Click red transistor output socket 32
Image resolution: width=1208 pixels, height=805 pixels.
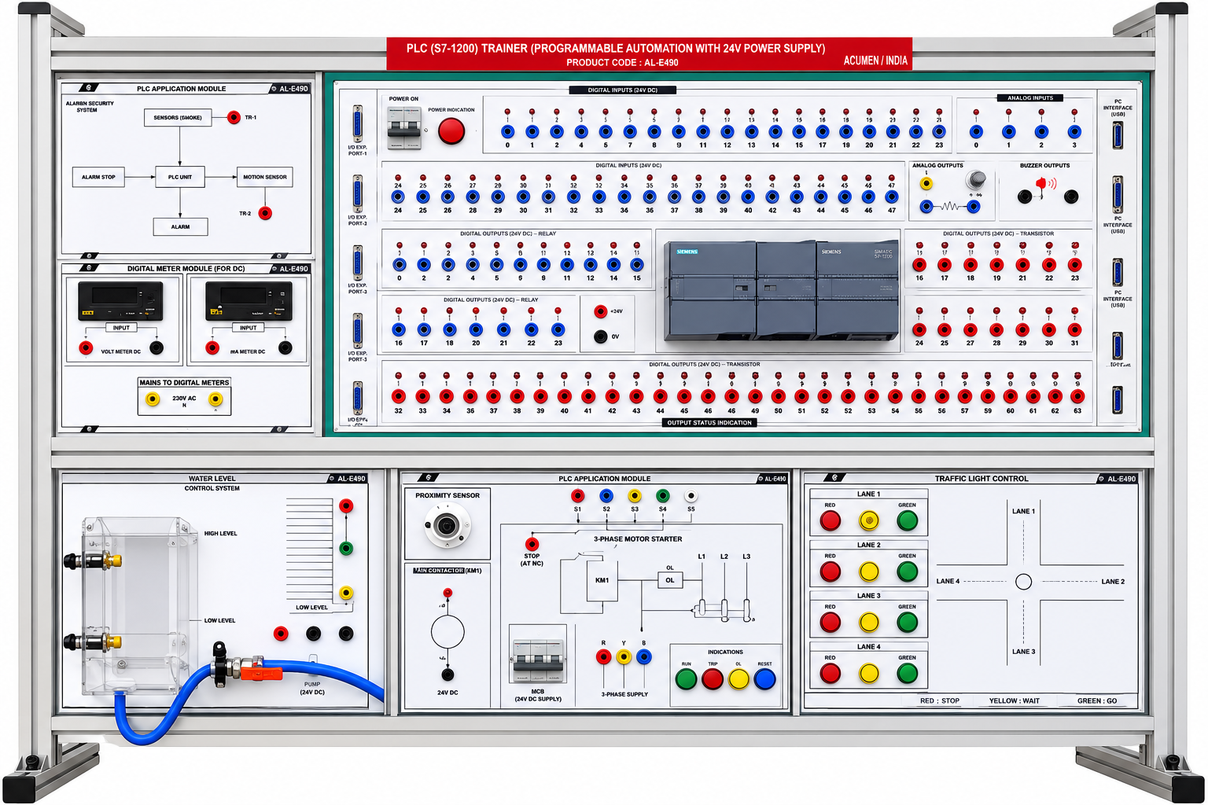pyautogui.click(x=399, y=396)
